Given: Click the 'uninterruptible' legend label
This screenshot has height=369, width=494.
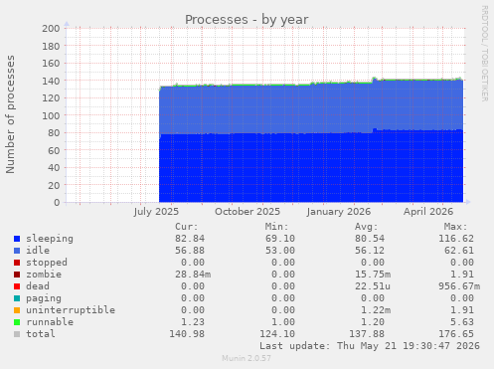Looking at the screenshot, I should [71, 310].
